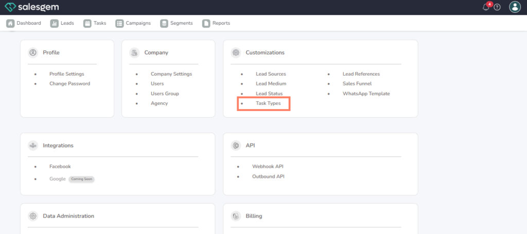Open the Reports menu item

[x=216, y=23]
